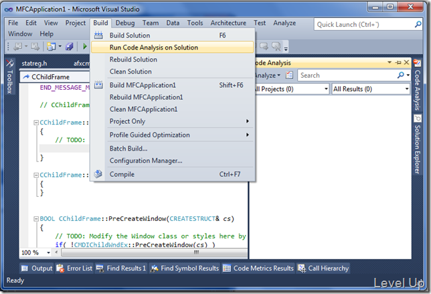The width and height of the screenshot is (431, 294).
Task: Open the Help menu
Action: tap(46, 34)
